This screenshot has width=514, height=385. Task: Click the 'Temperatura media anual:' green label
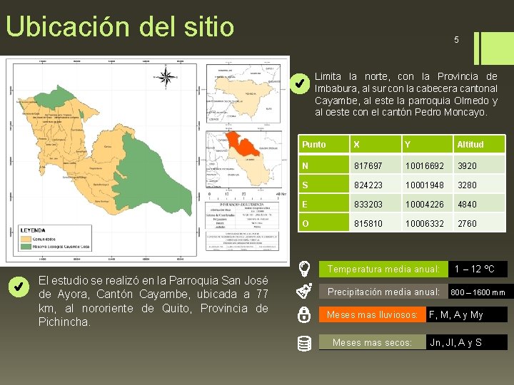[383, 269]
